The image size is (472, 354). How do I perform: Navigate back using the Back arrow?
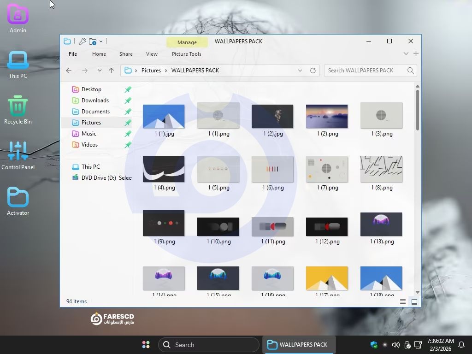pyautogui.click(x=69, y=71)
